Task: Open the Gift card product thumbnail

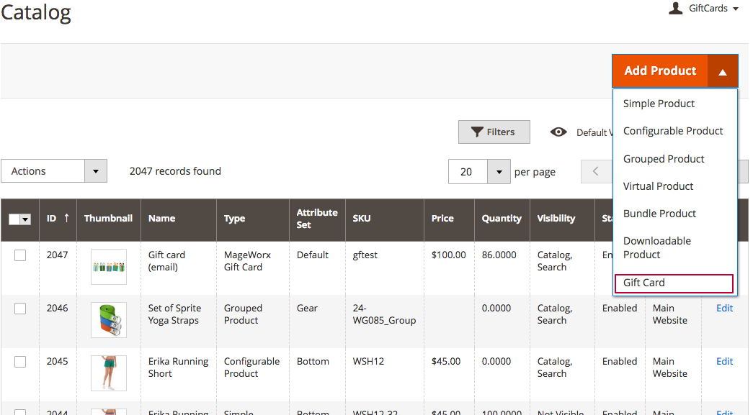Action: pyautogui.click(x=109, y=266)
